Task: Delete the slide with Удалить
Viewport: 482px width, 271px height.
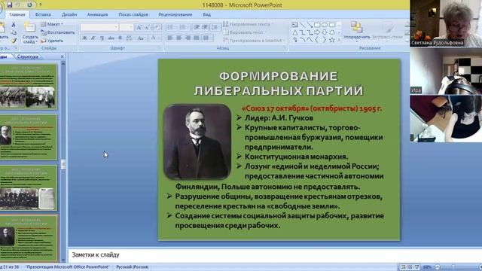Action: click(x=52, y=41)
